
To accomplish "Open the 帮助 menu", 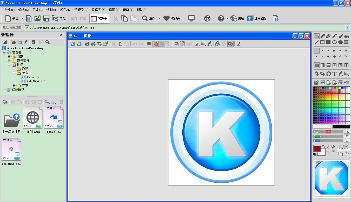I will 142,10.
